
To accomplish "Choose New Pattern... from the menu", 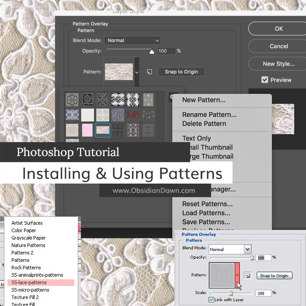I will 204,100.
